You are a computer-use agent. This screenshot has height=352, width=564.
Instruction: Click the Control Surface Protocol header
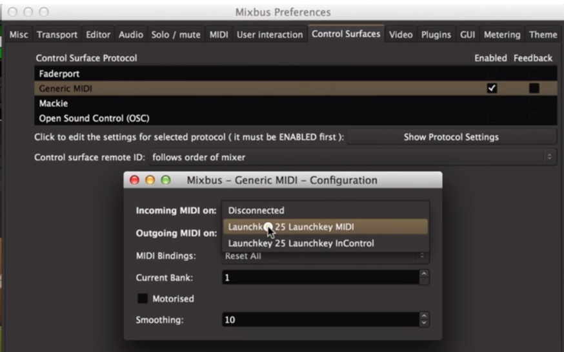click(x=86, y=58)
